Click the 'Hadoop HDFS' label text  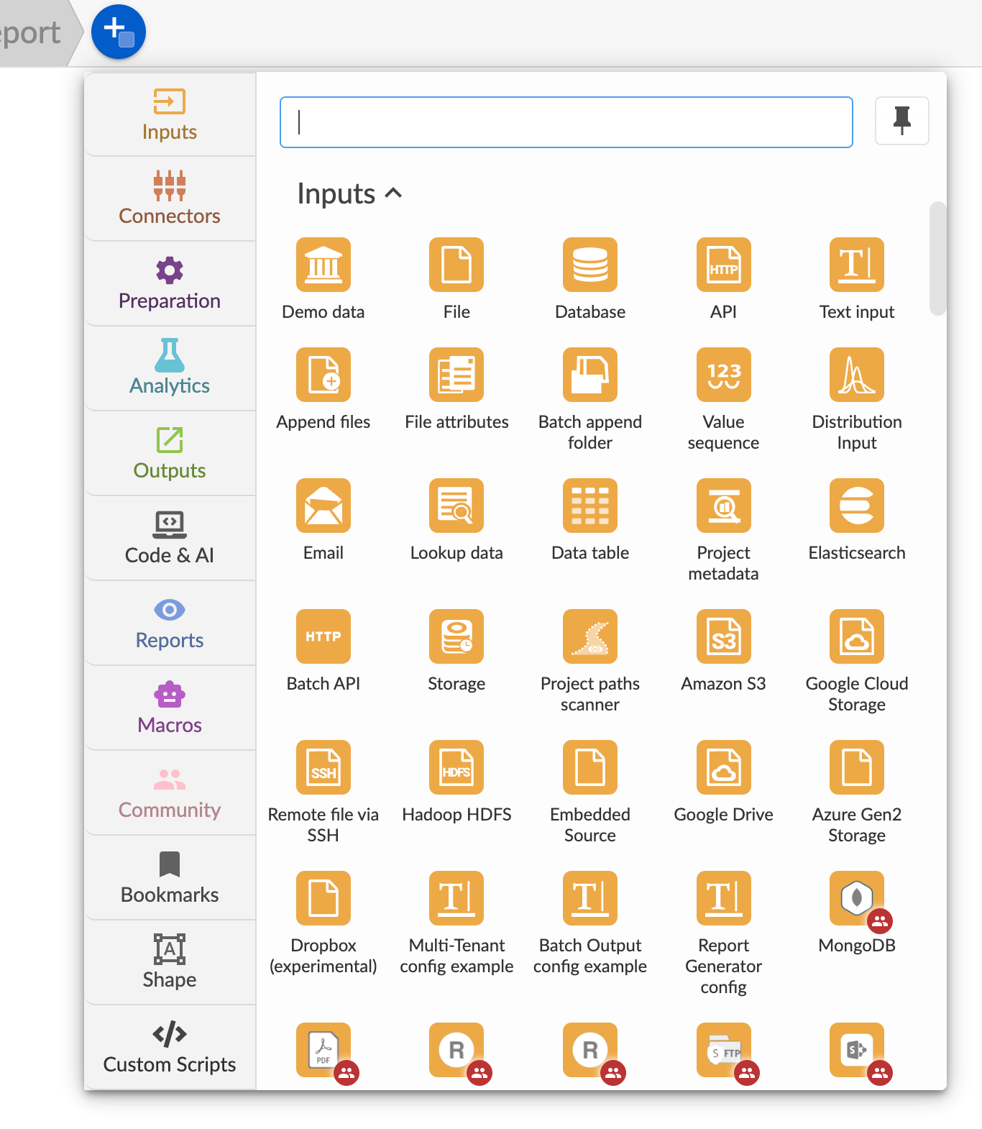[456, 814]
